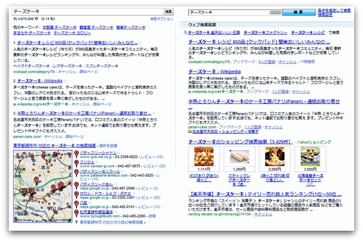Screen dimensions: 363x242
Task: Click map pin D beside パティスリードあん
Action: [77, 186]
